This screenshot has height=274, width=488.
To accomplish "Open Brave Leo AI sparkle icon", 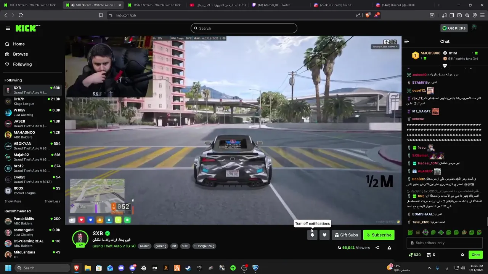I will (467, 15).
